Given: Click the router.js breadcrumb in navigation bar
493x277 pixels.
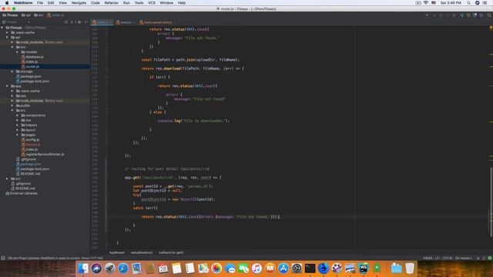Looking at the screenshot, I should 55,15.
